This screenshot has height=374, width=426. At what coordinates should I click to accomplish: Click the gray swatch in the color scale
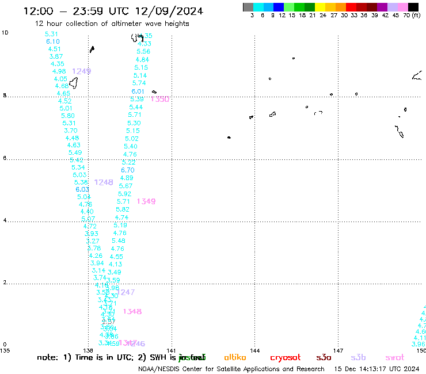(x=248, y=7)
